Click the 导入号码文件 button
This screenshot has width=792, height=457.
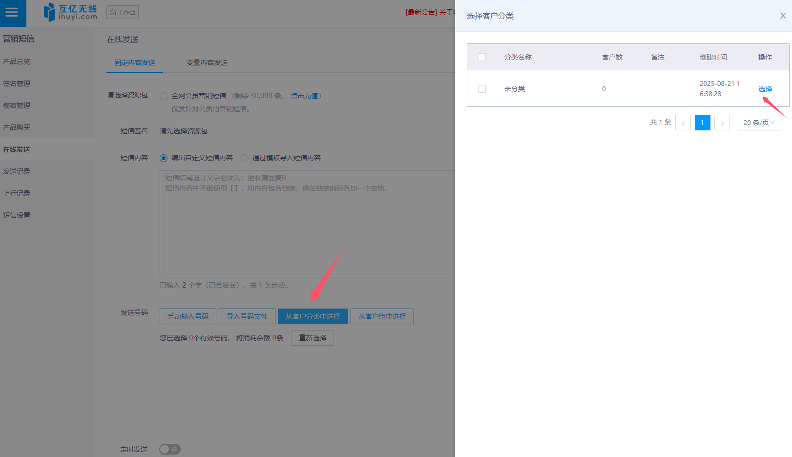click(x=247, y=316)
